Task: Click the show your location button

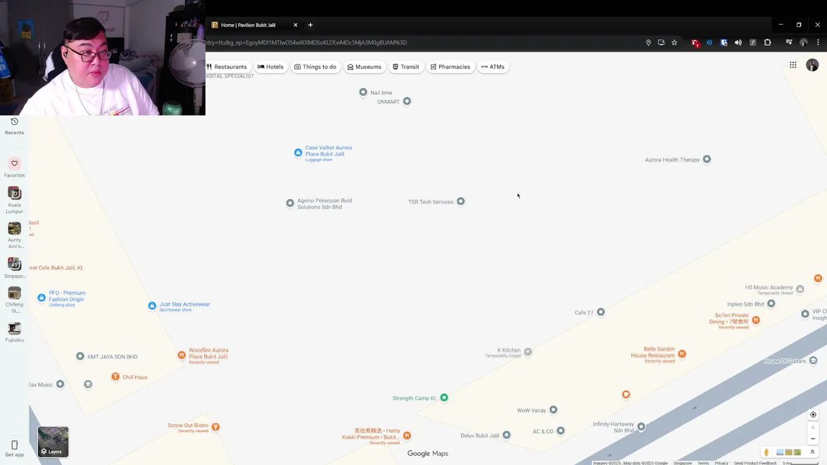Action: pyautogui.click(x=813, y=415)
